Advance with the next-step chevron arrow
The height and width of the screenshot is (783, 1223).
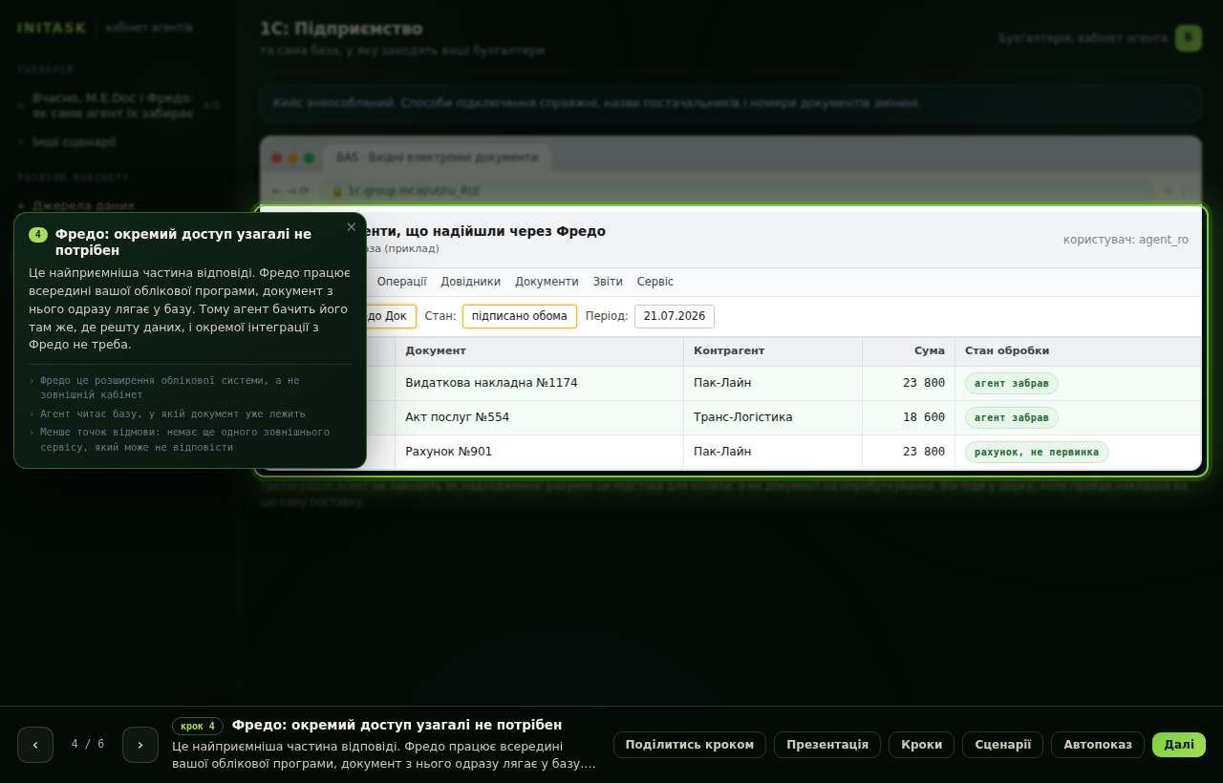click(140, 745)
